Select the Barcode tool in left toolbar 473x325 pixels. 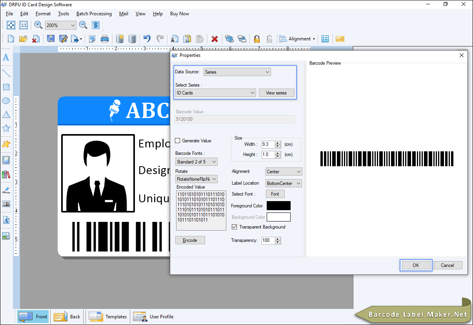6,204
